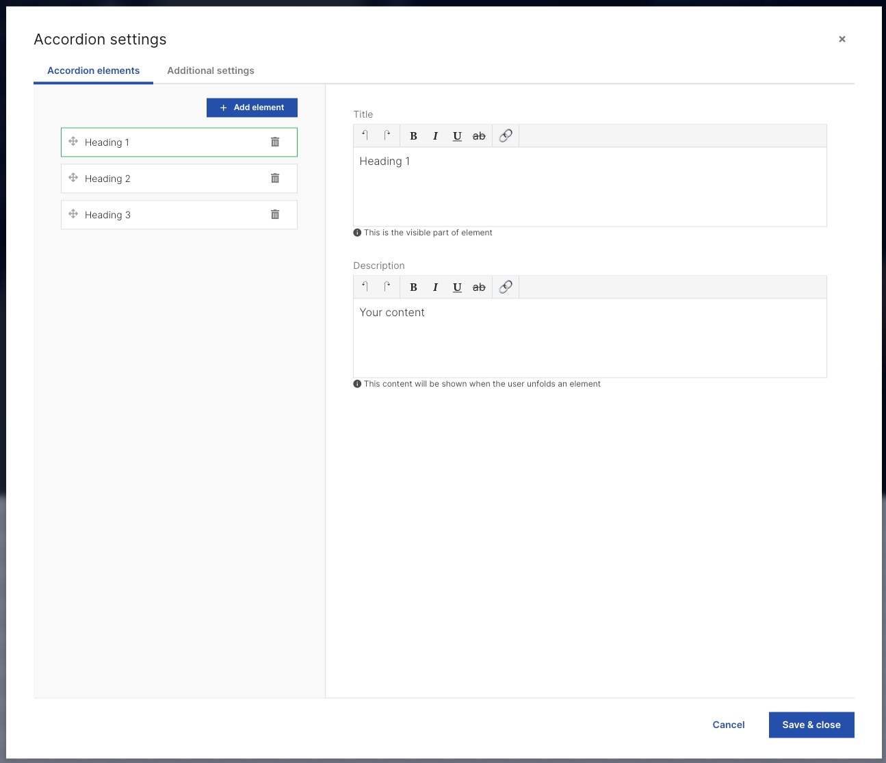Screen dimensions: 886x763
Task: Switch to the Additional settings tab
Action: pos(210,70)
